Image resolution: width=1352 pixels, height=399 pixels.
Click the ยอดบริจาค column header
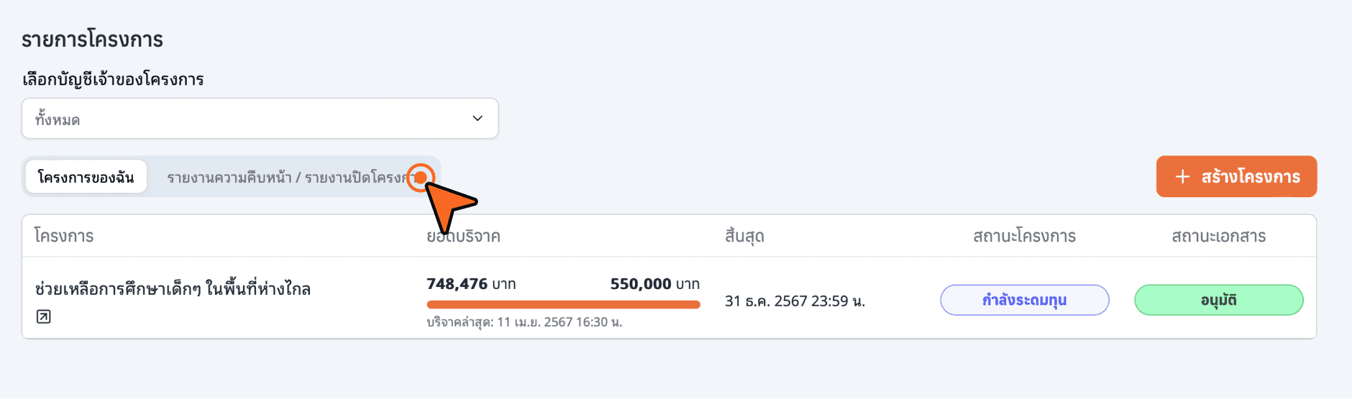coord(464,236)
